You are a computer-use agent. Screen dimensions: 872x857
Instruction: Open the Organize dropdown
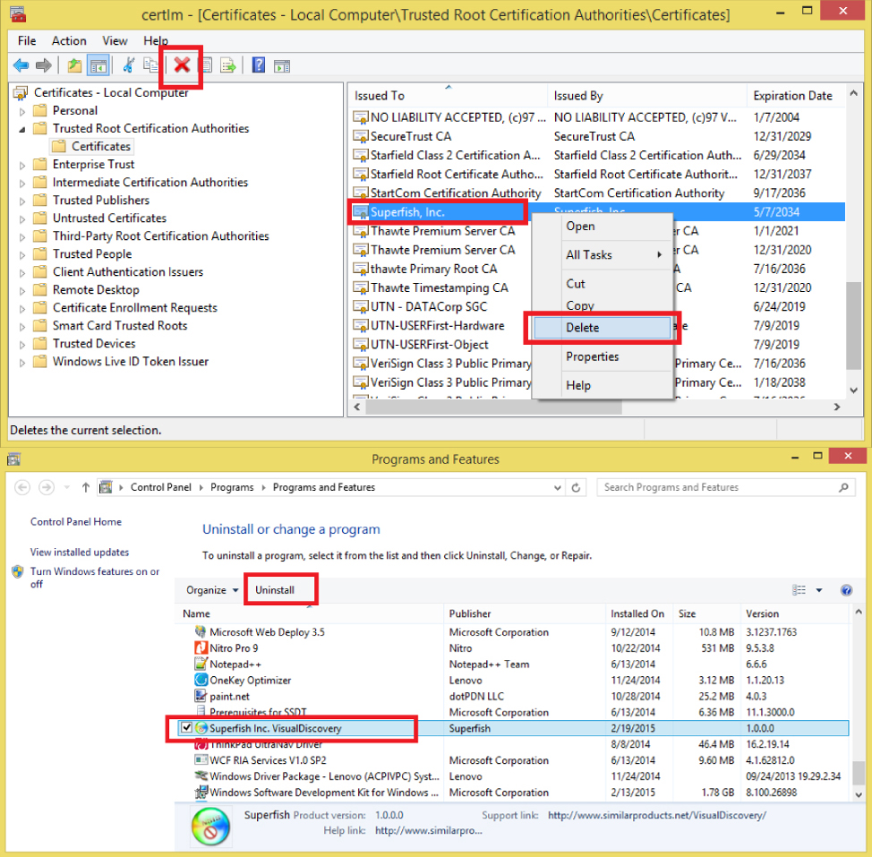(x=212, y=590)
